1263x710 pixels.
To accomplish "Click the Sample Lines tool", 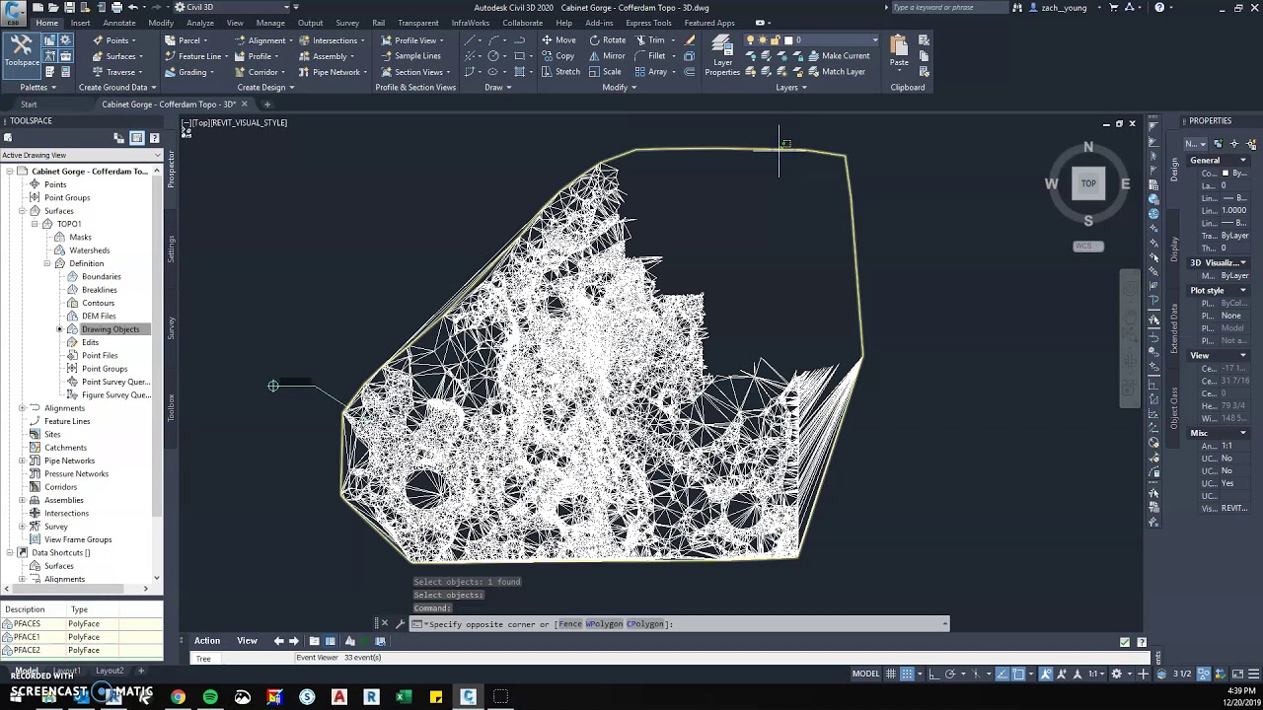I will pyautogui.click(x=411, y=56).
